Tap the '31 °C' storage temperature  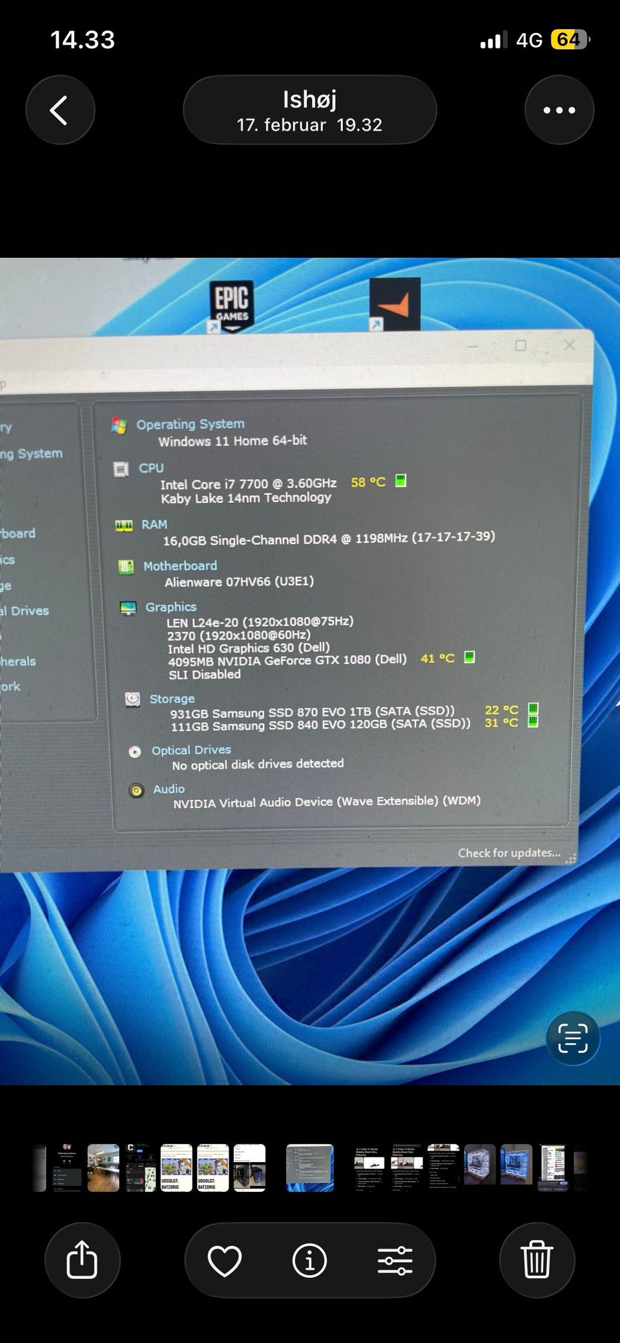point(501,723)
